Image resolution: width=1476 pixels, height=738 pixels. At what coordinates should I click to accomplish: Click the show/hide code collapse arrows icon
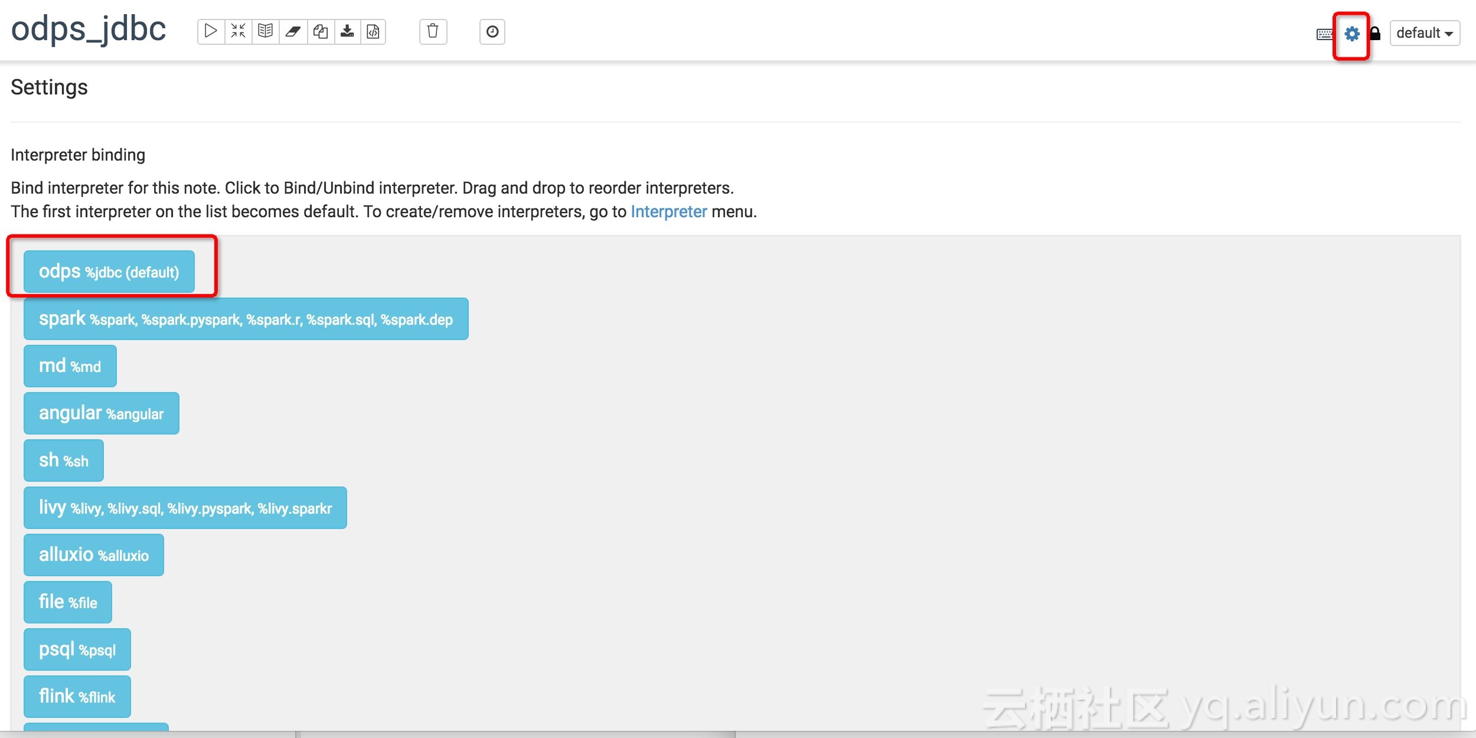(239, 31)
